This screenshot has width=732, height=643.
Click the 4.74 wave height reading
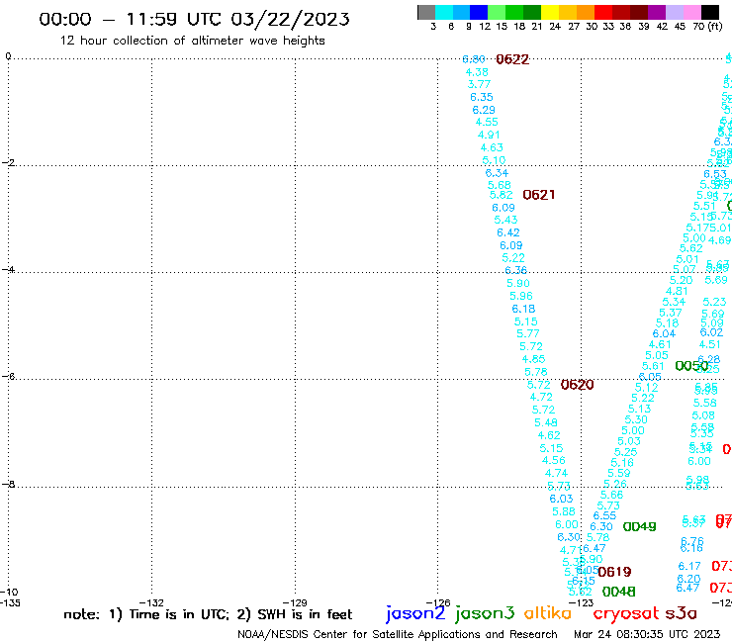tap(556, 473)
